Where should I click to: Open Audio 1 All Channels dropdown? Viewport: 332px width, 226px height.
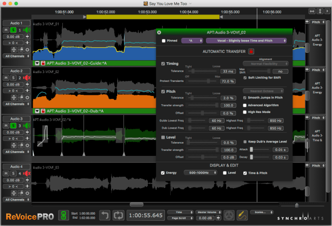16,56
